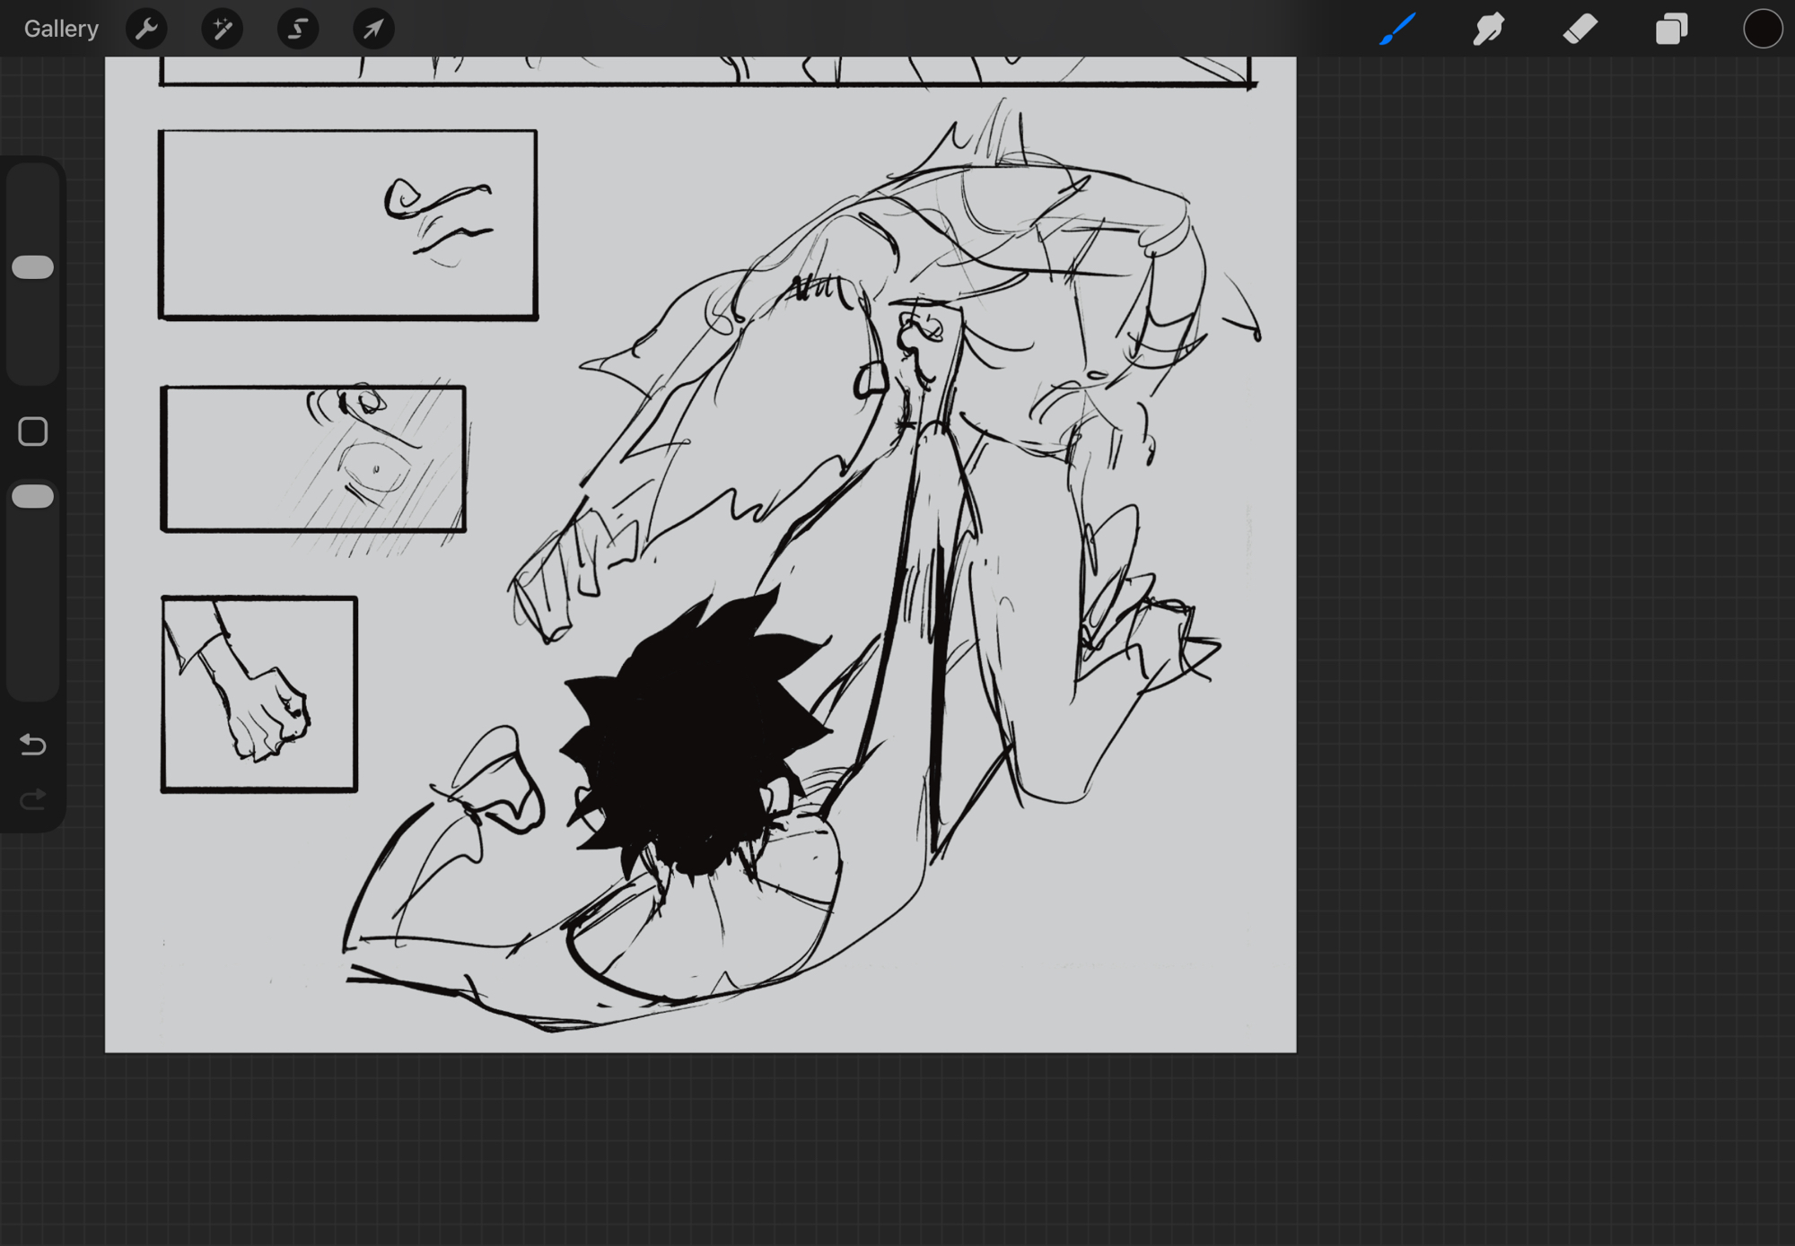Open the Gallery view

coord(61,29)
